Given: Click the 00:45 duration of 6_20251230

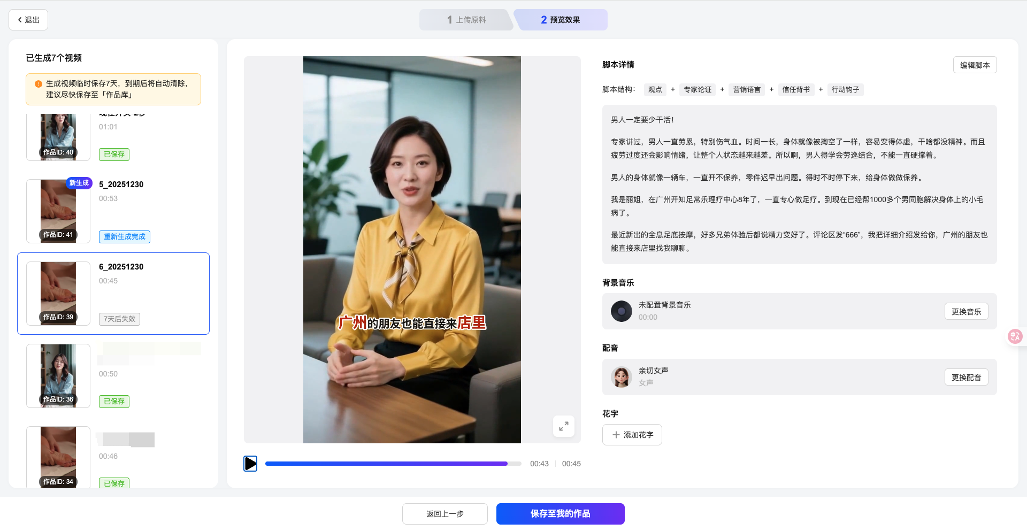Looking at the screenshot, I should (108, 281).
